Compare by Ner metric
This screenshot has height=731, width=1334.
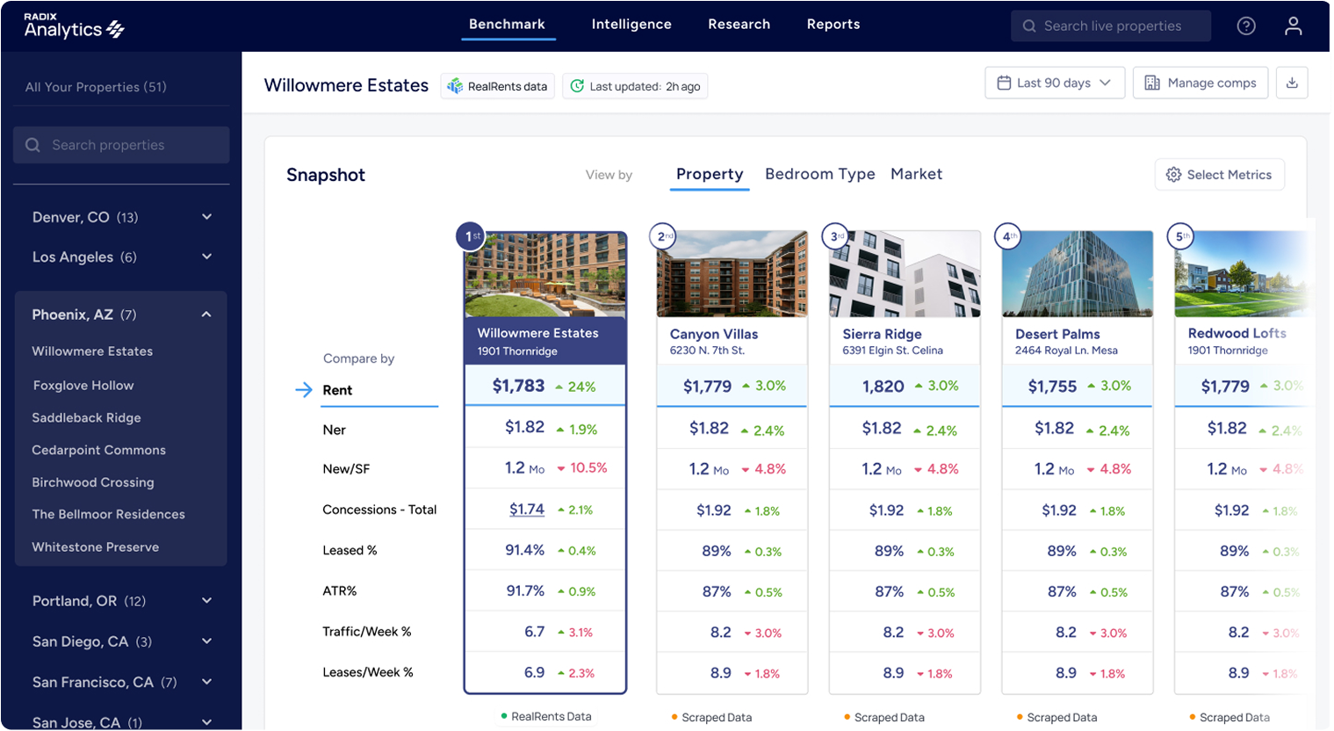pos(334,430)
